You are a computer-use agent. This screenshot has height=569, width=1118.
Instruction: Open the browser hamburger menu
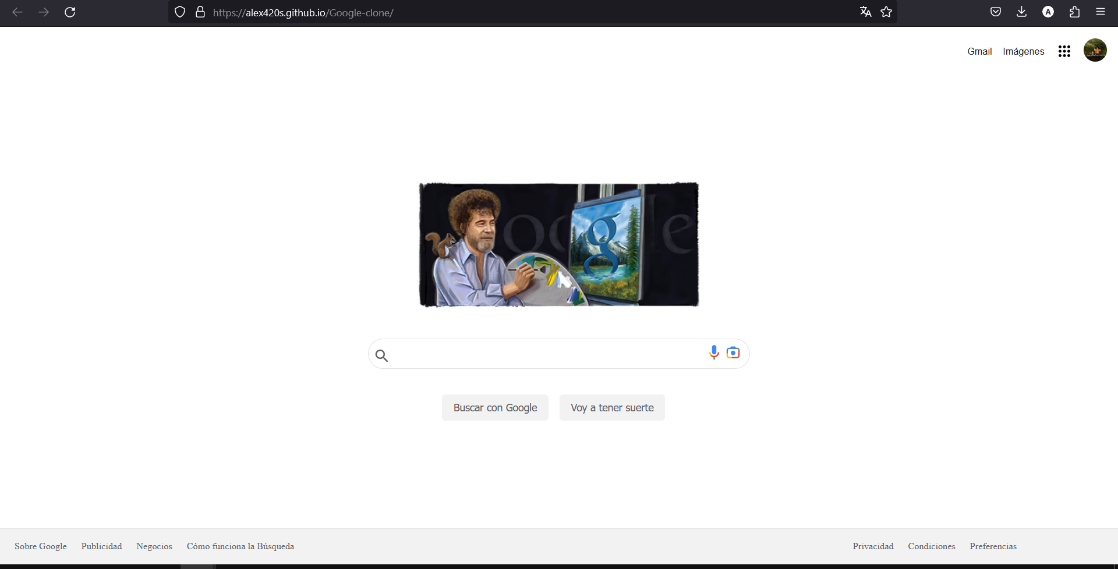tap(1101, 12)
